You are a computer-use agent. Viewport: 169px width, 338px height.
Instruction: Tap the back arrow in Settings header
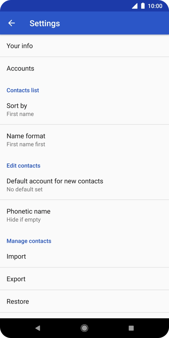12,23
